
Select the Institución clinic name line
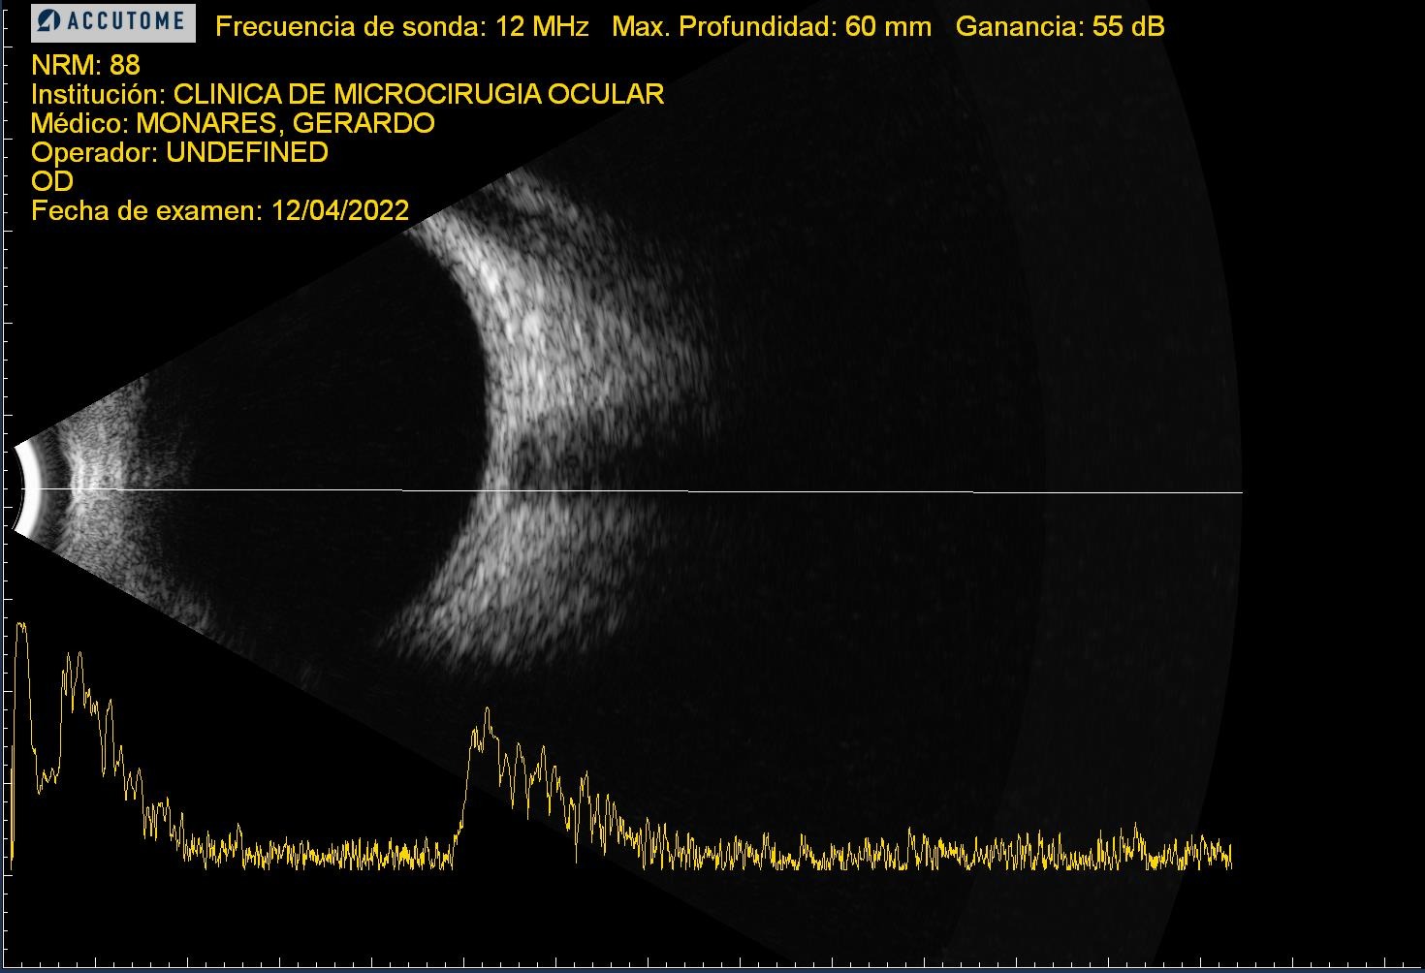347,95
